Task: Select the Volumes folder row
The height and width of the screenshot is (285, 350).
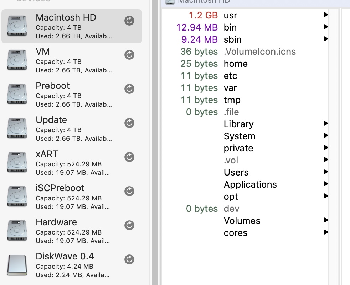Action: point(245,221)
